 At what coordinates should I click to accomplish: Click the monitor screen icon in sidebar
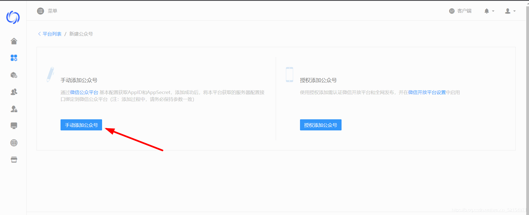coord(14,126)
